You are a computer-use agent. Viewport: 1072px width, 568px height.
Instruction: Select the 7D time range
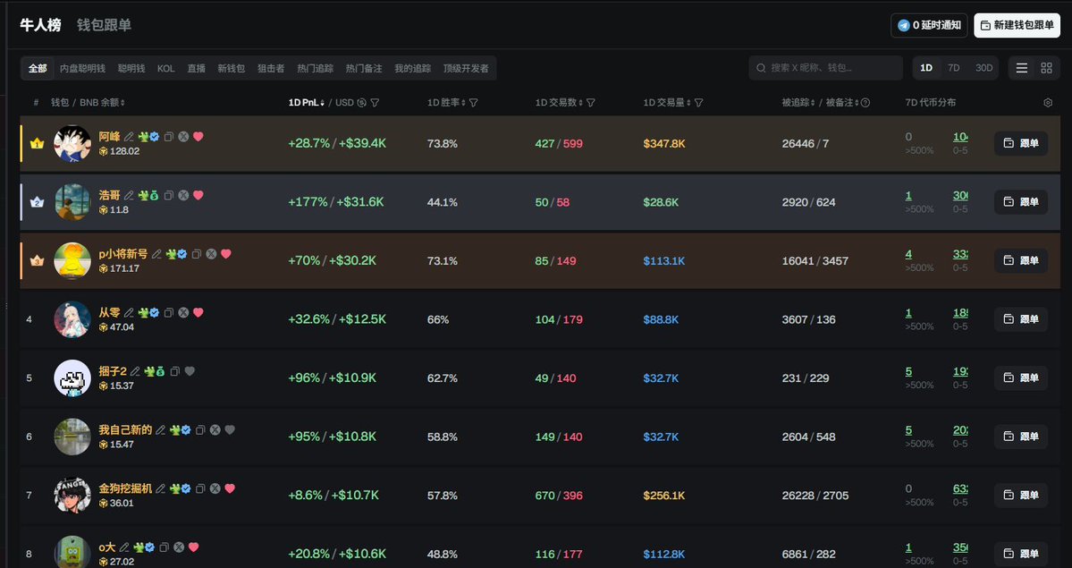point(953,68)
